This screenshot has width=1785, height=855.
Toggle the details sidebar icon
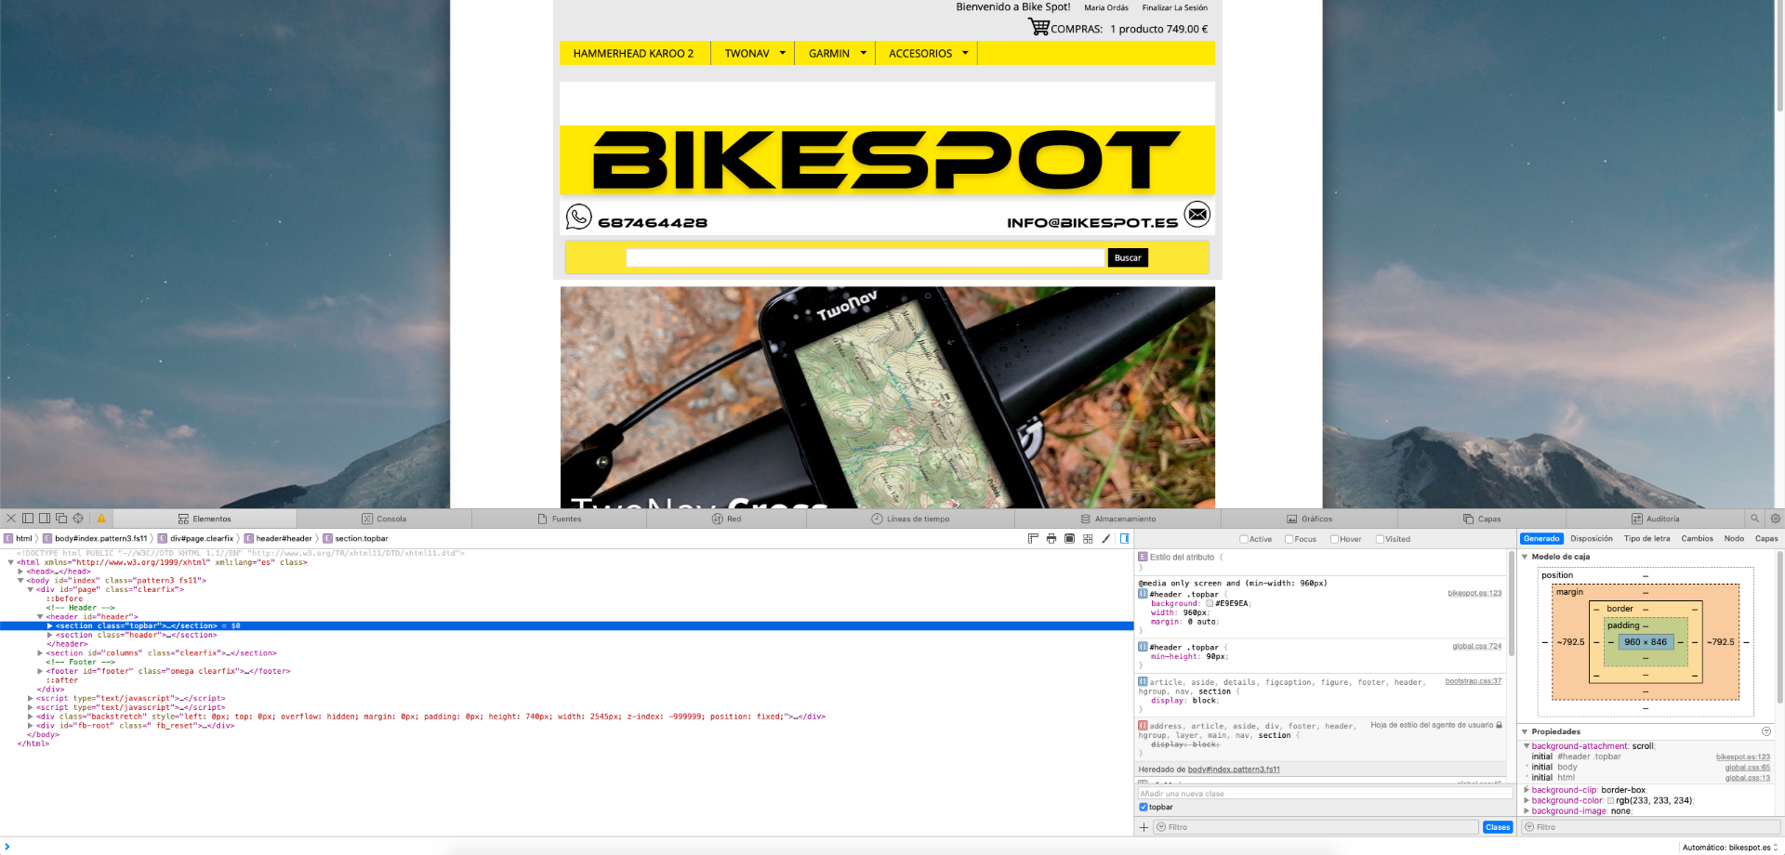[1124, 539]
